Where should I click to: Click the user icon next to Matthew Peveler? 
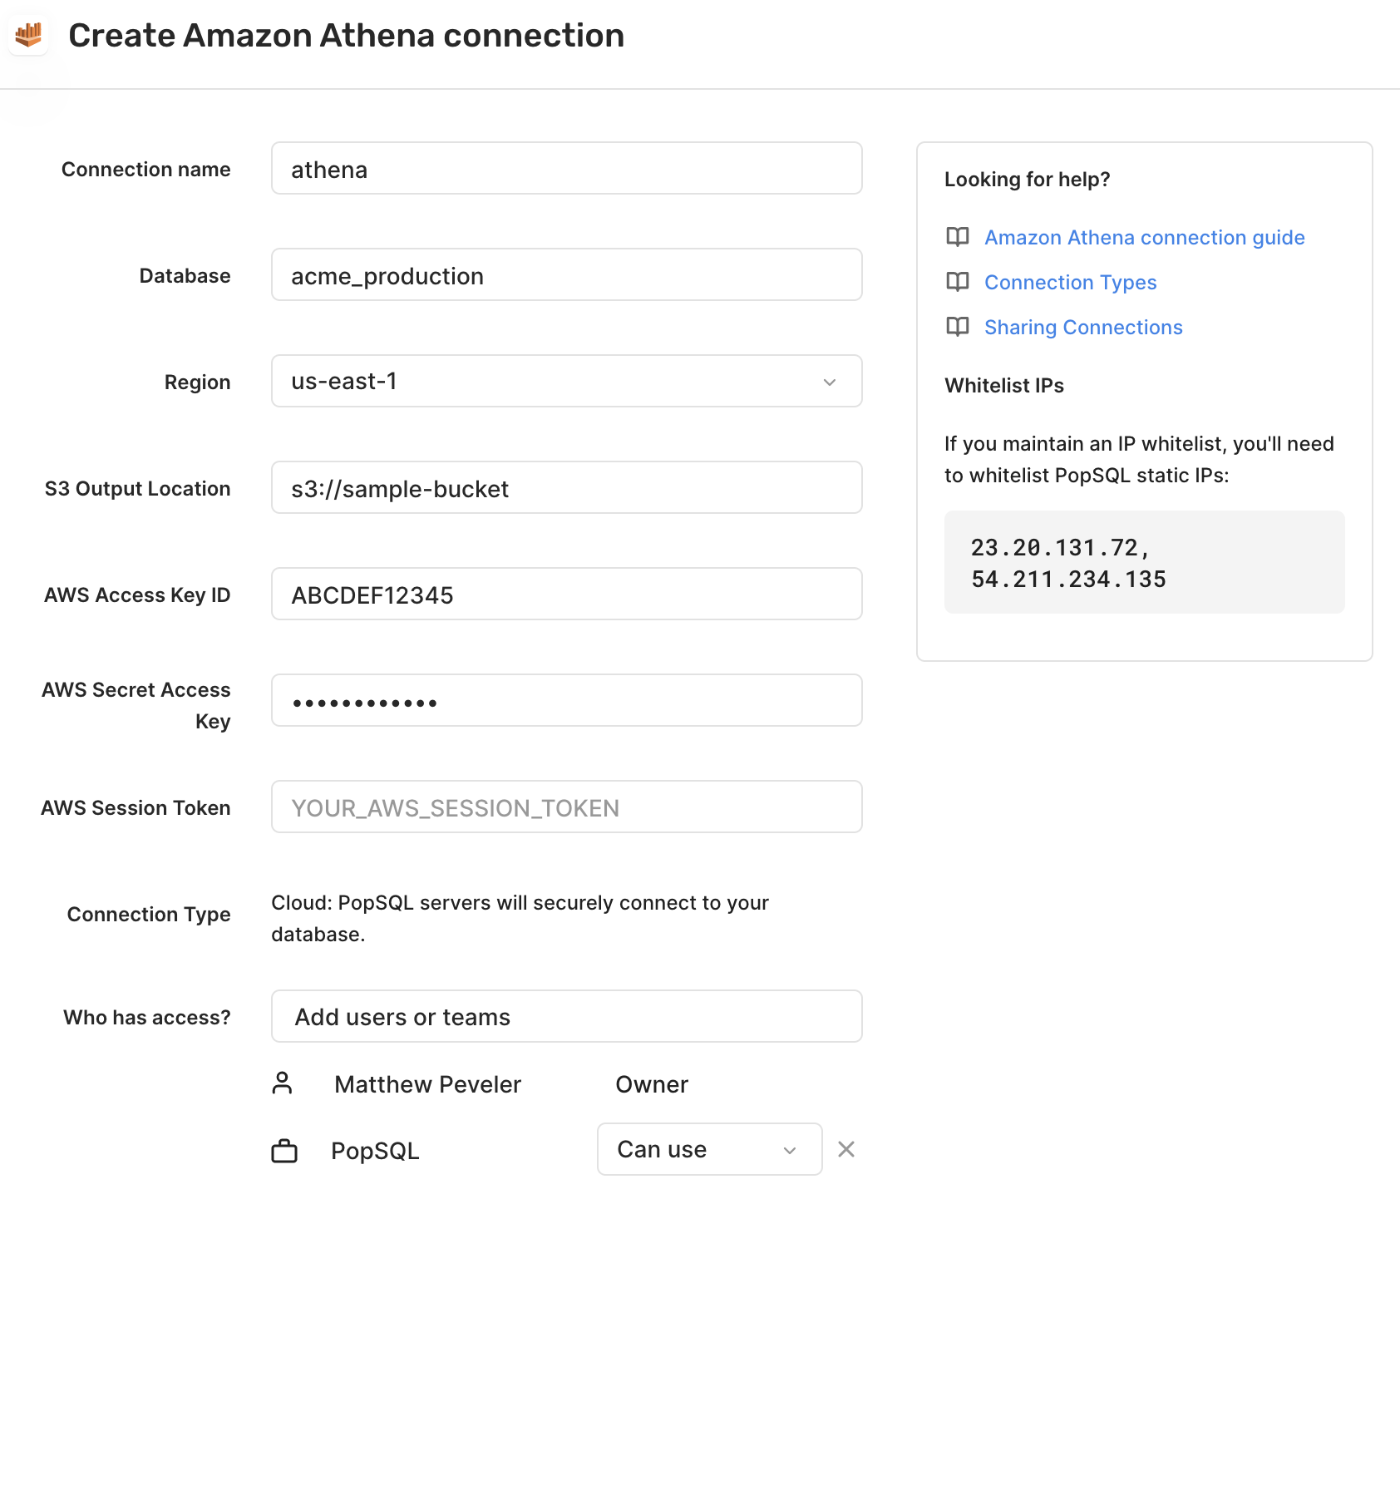point(283,1083)
